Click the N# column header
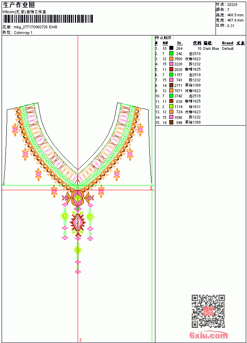Viewport: 247px width, 343px height. coord(165,43)
